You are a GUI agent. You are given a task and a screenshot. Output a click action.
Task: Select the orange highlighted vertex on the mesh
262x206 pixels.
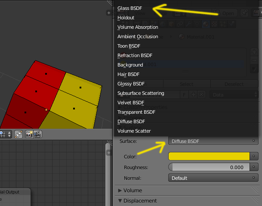[46, 110]
